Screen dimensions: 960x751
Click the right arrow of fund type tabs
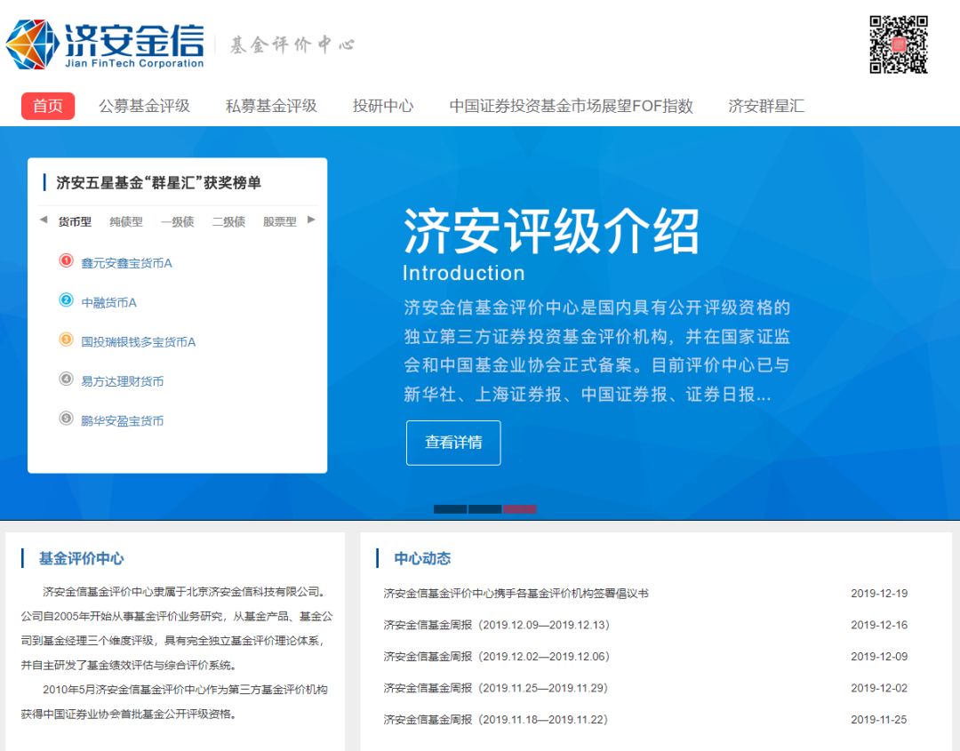[312, 220]
